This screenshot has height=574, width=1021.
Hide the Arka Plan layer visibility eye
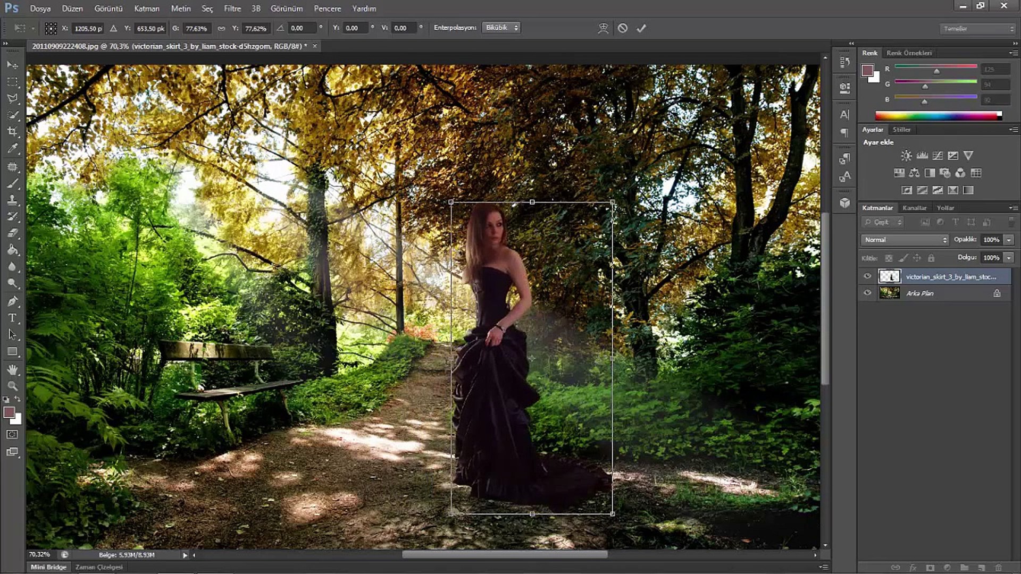[x=867, y=293]
